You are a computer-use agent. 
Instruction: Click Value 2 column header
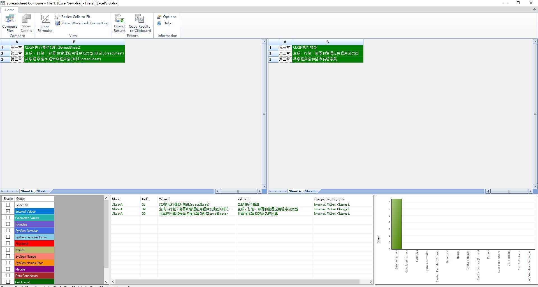click(x=274, y=199)
